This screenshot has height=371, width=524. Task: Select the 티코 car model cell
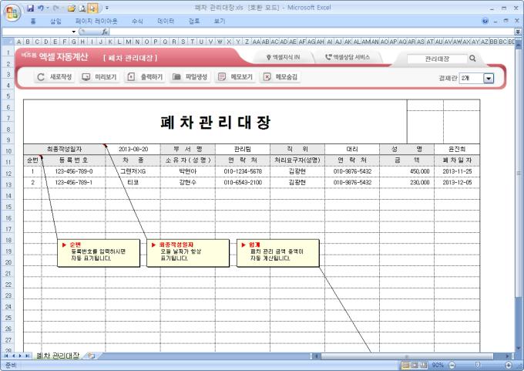point(133,182)
